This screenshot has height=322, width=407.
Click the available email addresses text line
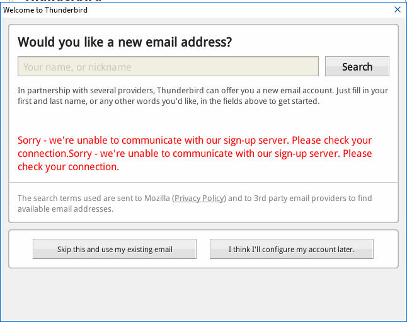click(x=66, y=209)
